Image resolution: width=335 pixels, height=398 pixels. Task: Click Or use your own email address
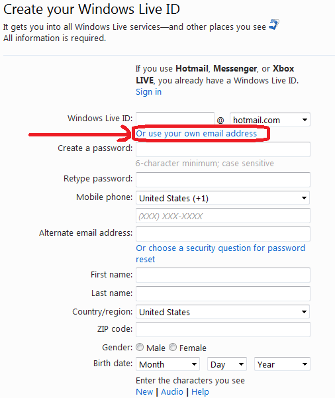tap(196, 134)
